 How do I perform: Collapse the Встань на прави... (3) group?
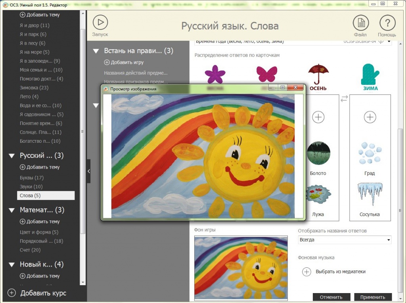tap(96, 51)
